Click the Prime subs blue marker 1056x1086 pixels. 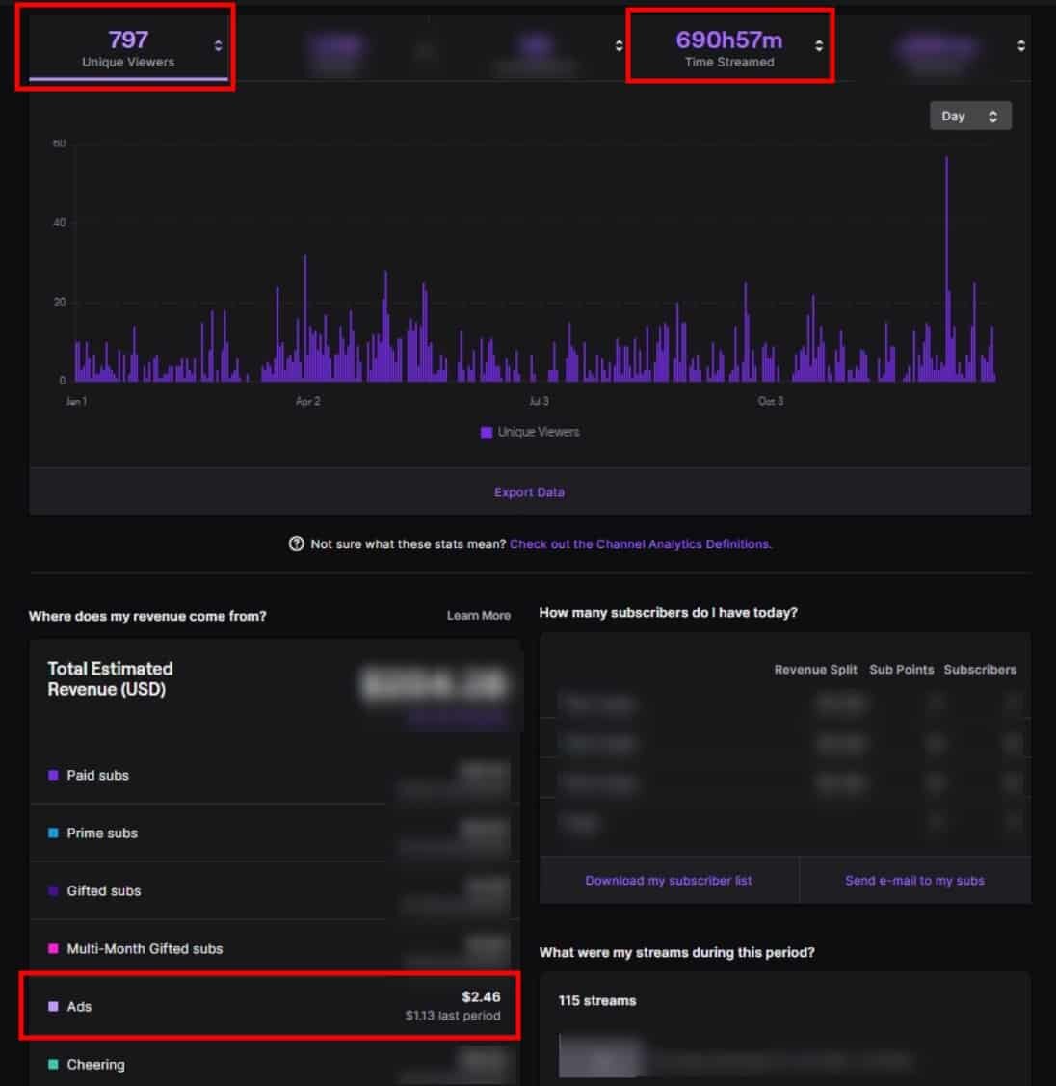click(53, 833)
